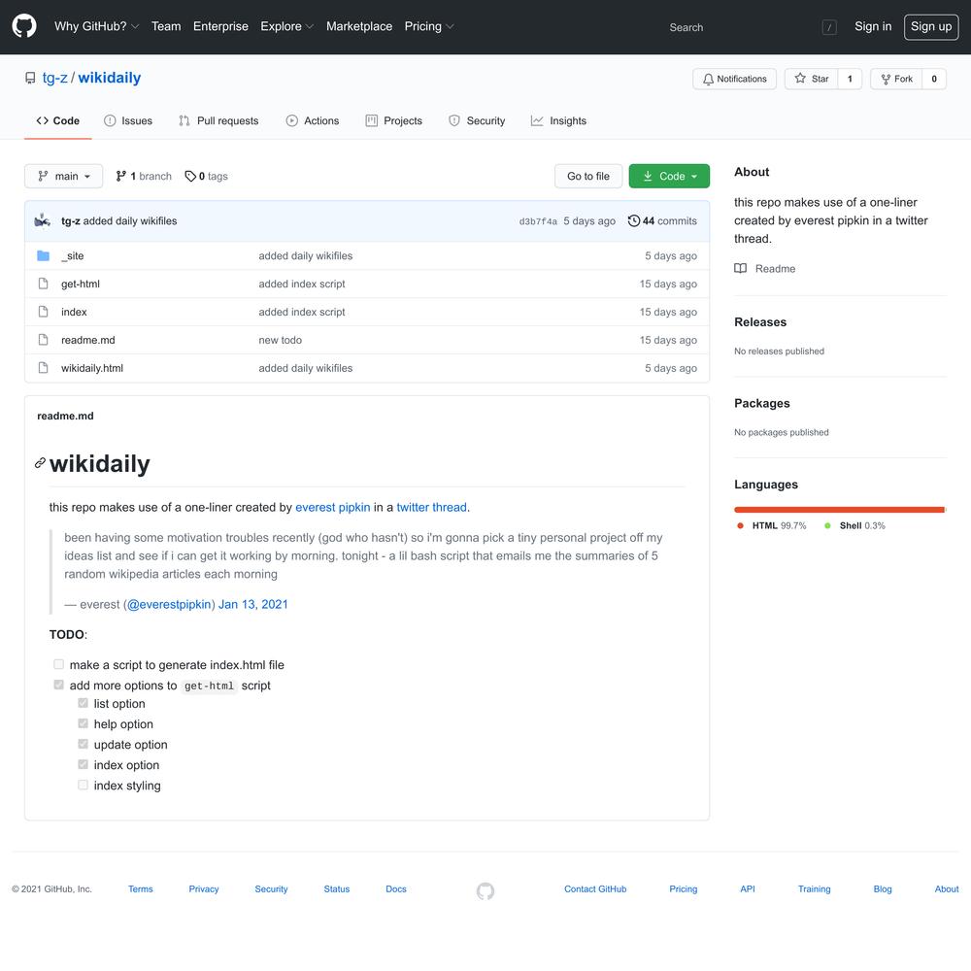Open the Jan 13, 2021 tweet date link

[253, 604]
